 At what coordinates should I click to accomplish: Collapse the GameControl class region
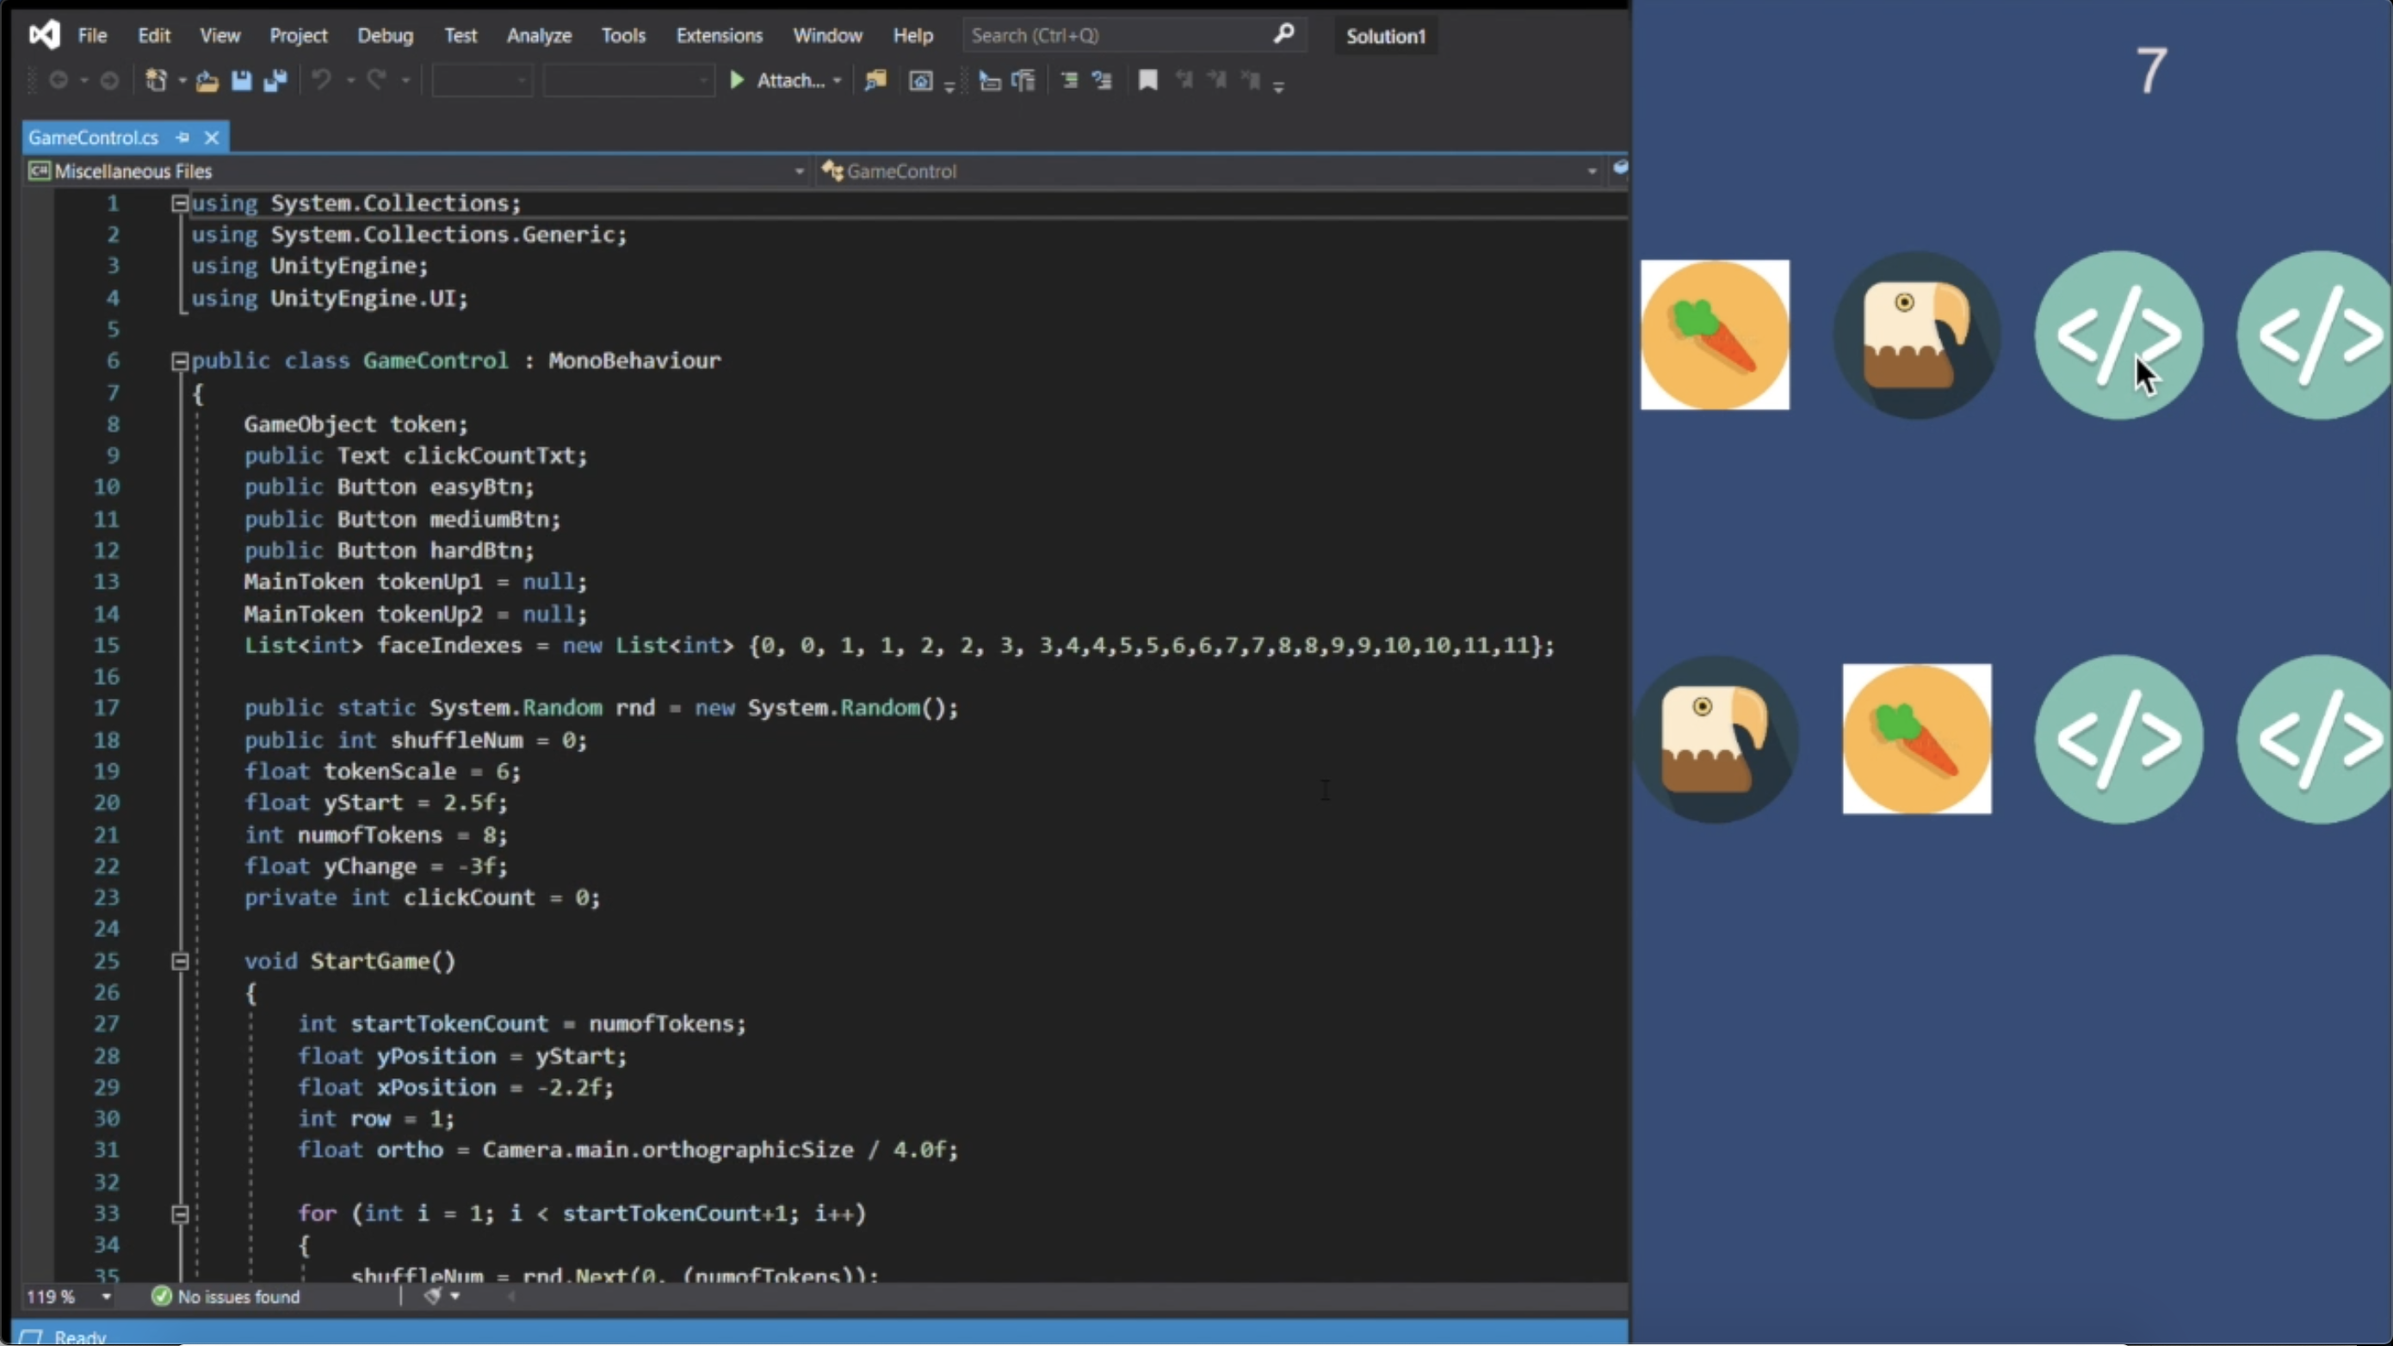coord(180,361)
